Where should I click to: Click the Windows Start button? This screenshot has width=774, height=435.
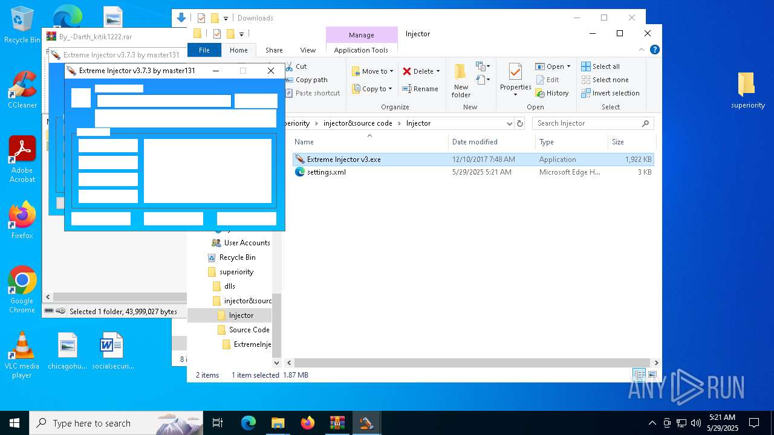(x=15, y=423)
